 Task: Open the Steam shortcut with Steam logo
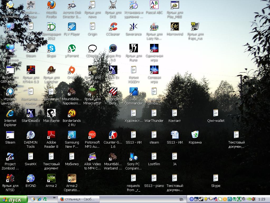(x=31, y=51)
